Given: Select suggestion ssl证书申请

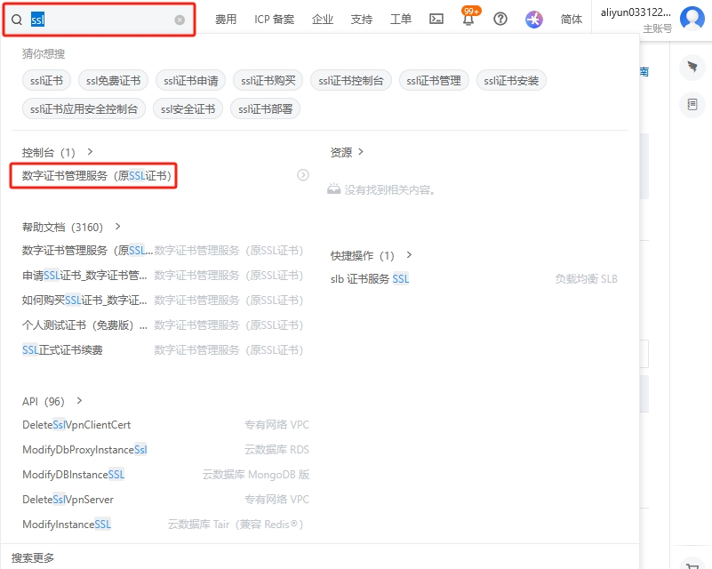Looking at the screenshot, I should (x=191, y=81).
